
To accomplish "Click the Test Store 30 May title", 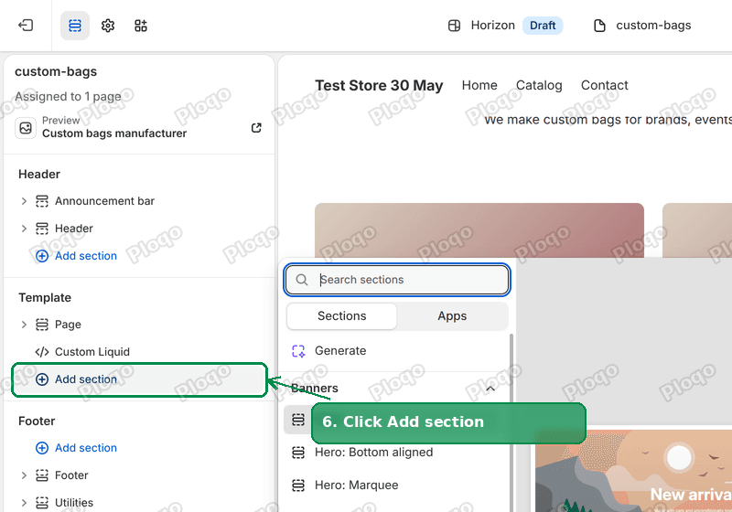I will coord(379,85).
